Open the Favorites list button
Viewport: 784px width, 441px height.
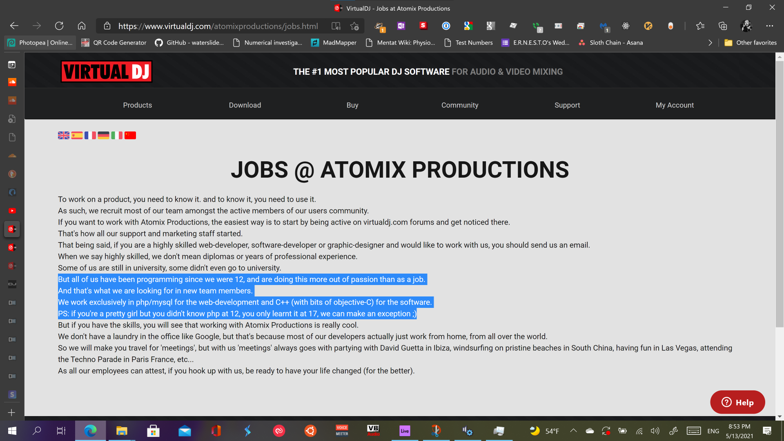(700, 26)
